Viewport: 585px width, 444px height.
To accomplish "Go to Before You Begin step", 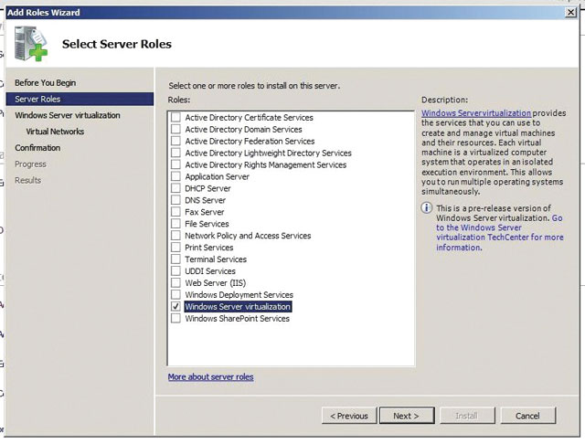I will pos(46,83).
